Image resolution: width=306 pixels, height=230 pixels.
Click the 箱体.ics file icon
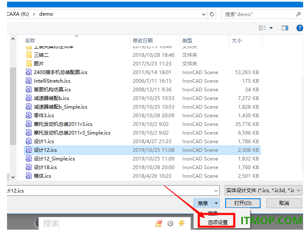point(29,176)
